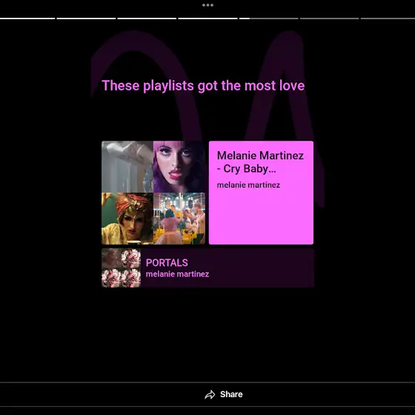Click the 'These playlists got the most love' heading

tap(203, 85)
